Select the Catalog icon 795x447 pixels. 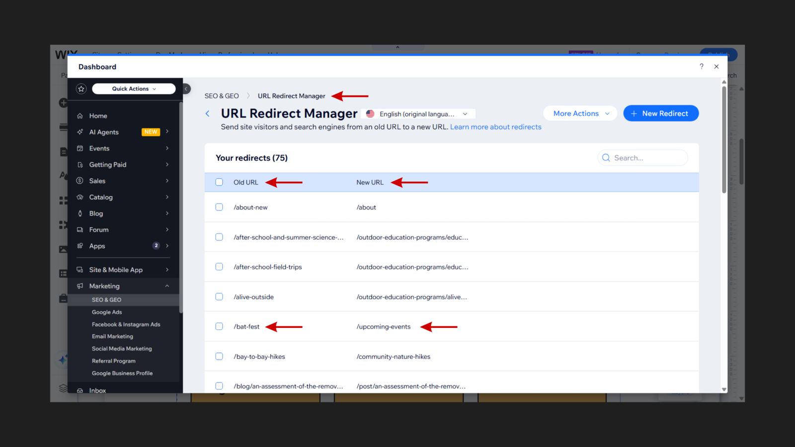(80, 197)
